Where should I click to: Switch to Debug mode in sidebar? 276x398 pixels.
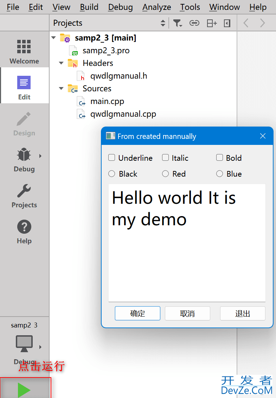[24, 159]
